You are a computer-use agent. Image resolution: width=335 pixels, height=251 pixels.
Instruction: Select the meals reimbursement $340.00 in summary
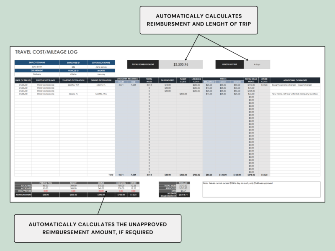pos(101,195)
